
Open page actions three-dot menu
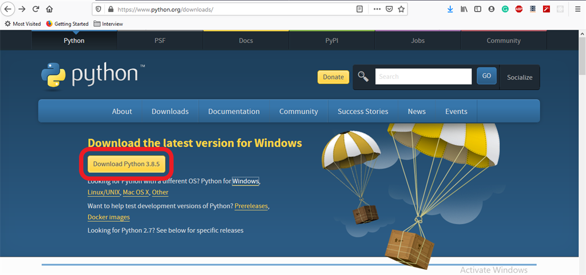coord(377,9)
